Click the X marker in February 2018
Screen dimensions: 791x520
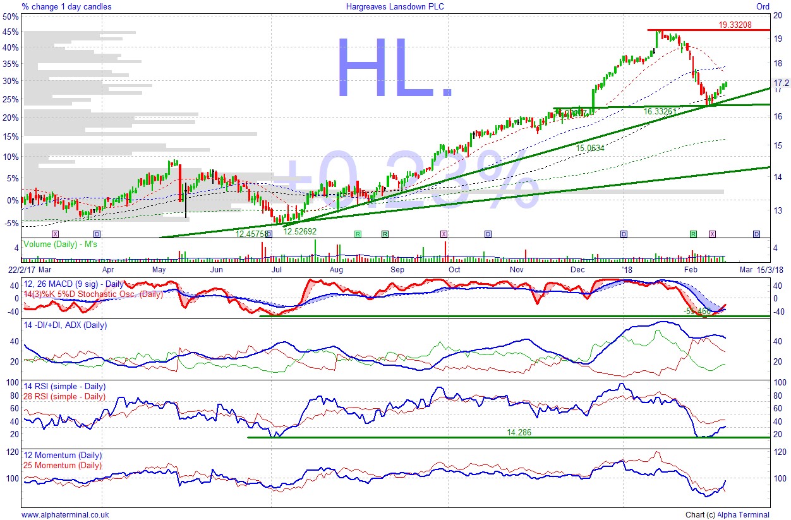point(713,234)
